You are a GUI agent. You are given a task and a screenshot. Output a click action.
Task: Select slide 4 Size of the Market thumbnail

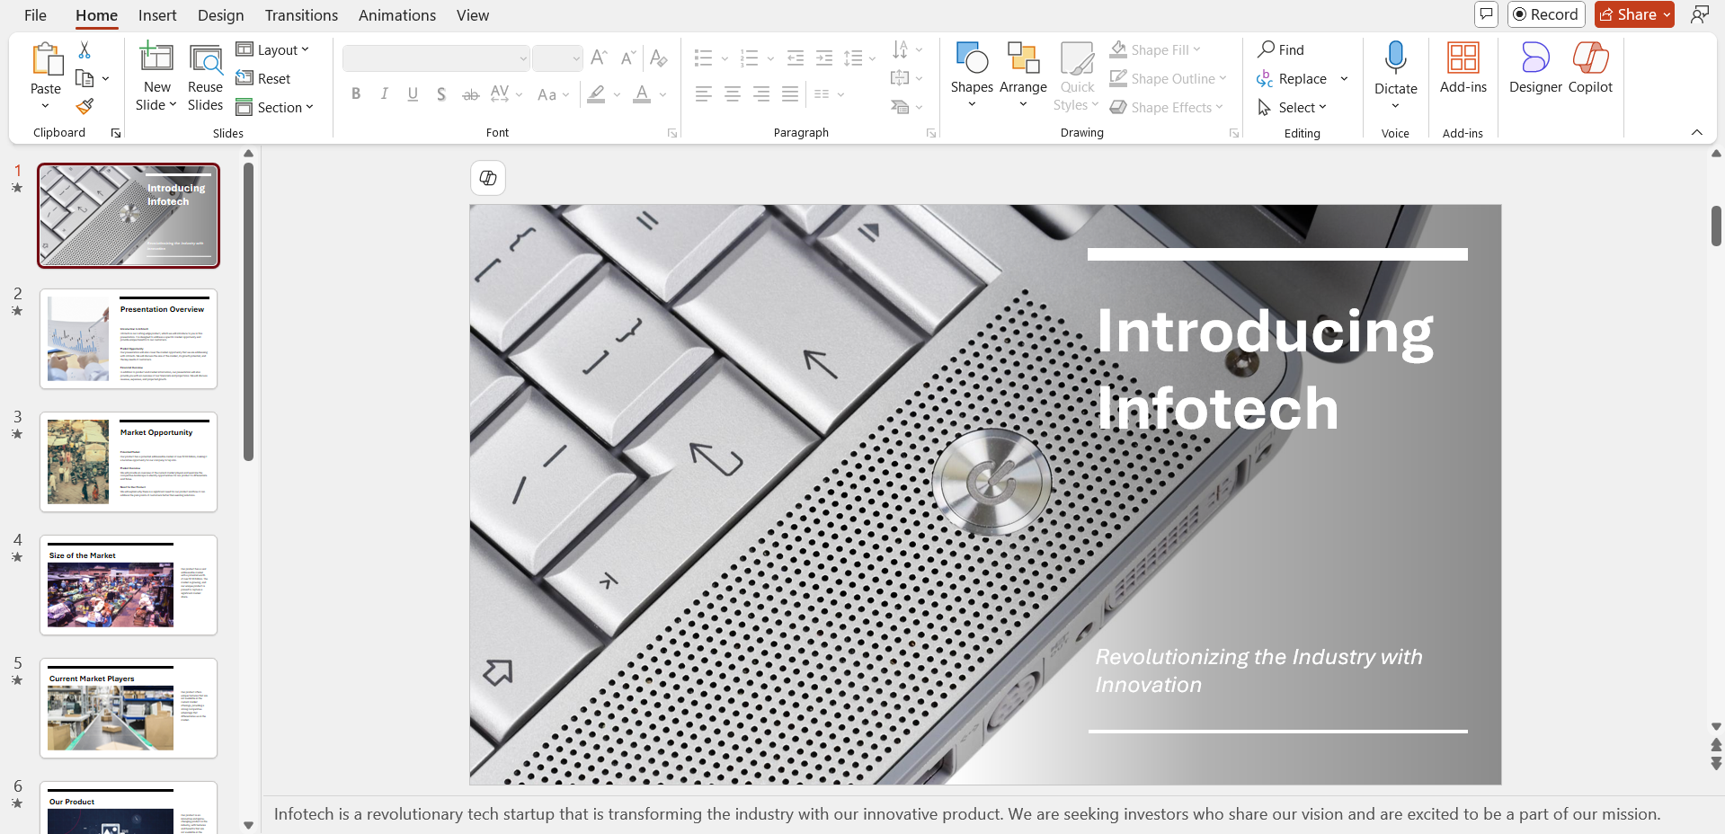(x=129, y=585)
